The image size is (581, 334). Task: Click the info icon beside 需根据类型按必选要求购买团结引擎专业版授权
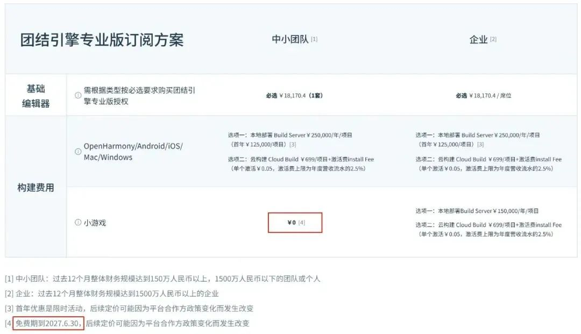[78, 95]
